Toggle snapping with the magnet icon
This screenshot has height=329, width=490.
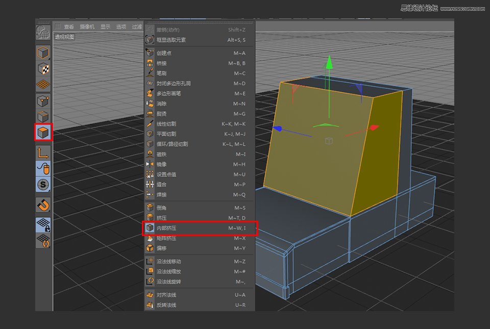pyautogui.click(x=43, y=204)
